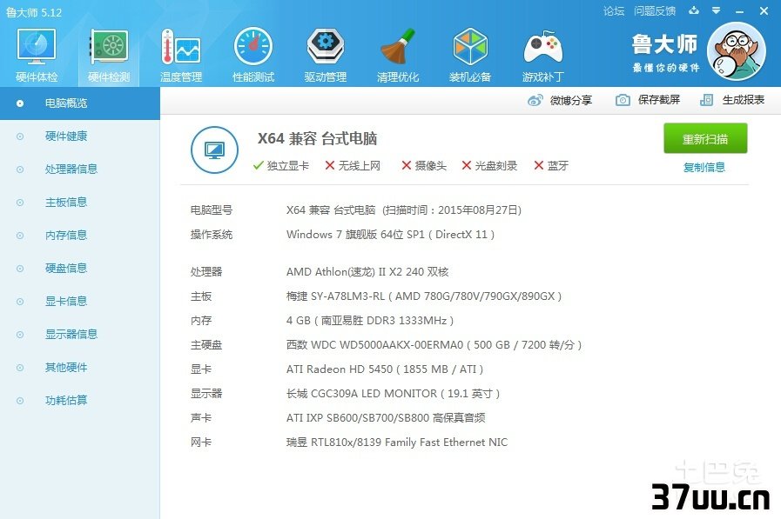This screenshot has height=519, width=781.
Task: Click the AMD Athlon II X2 240 processor value
Action: click(x=367, y=272)
